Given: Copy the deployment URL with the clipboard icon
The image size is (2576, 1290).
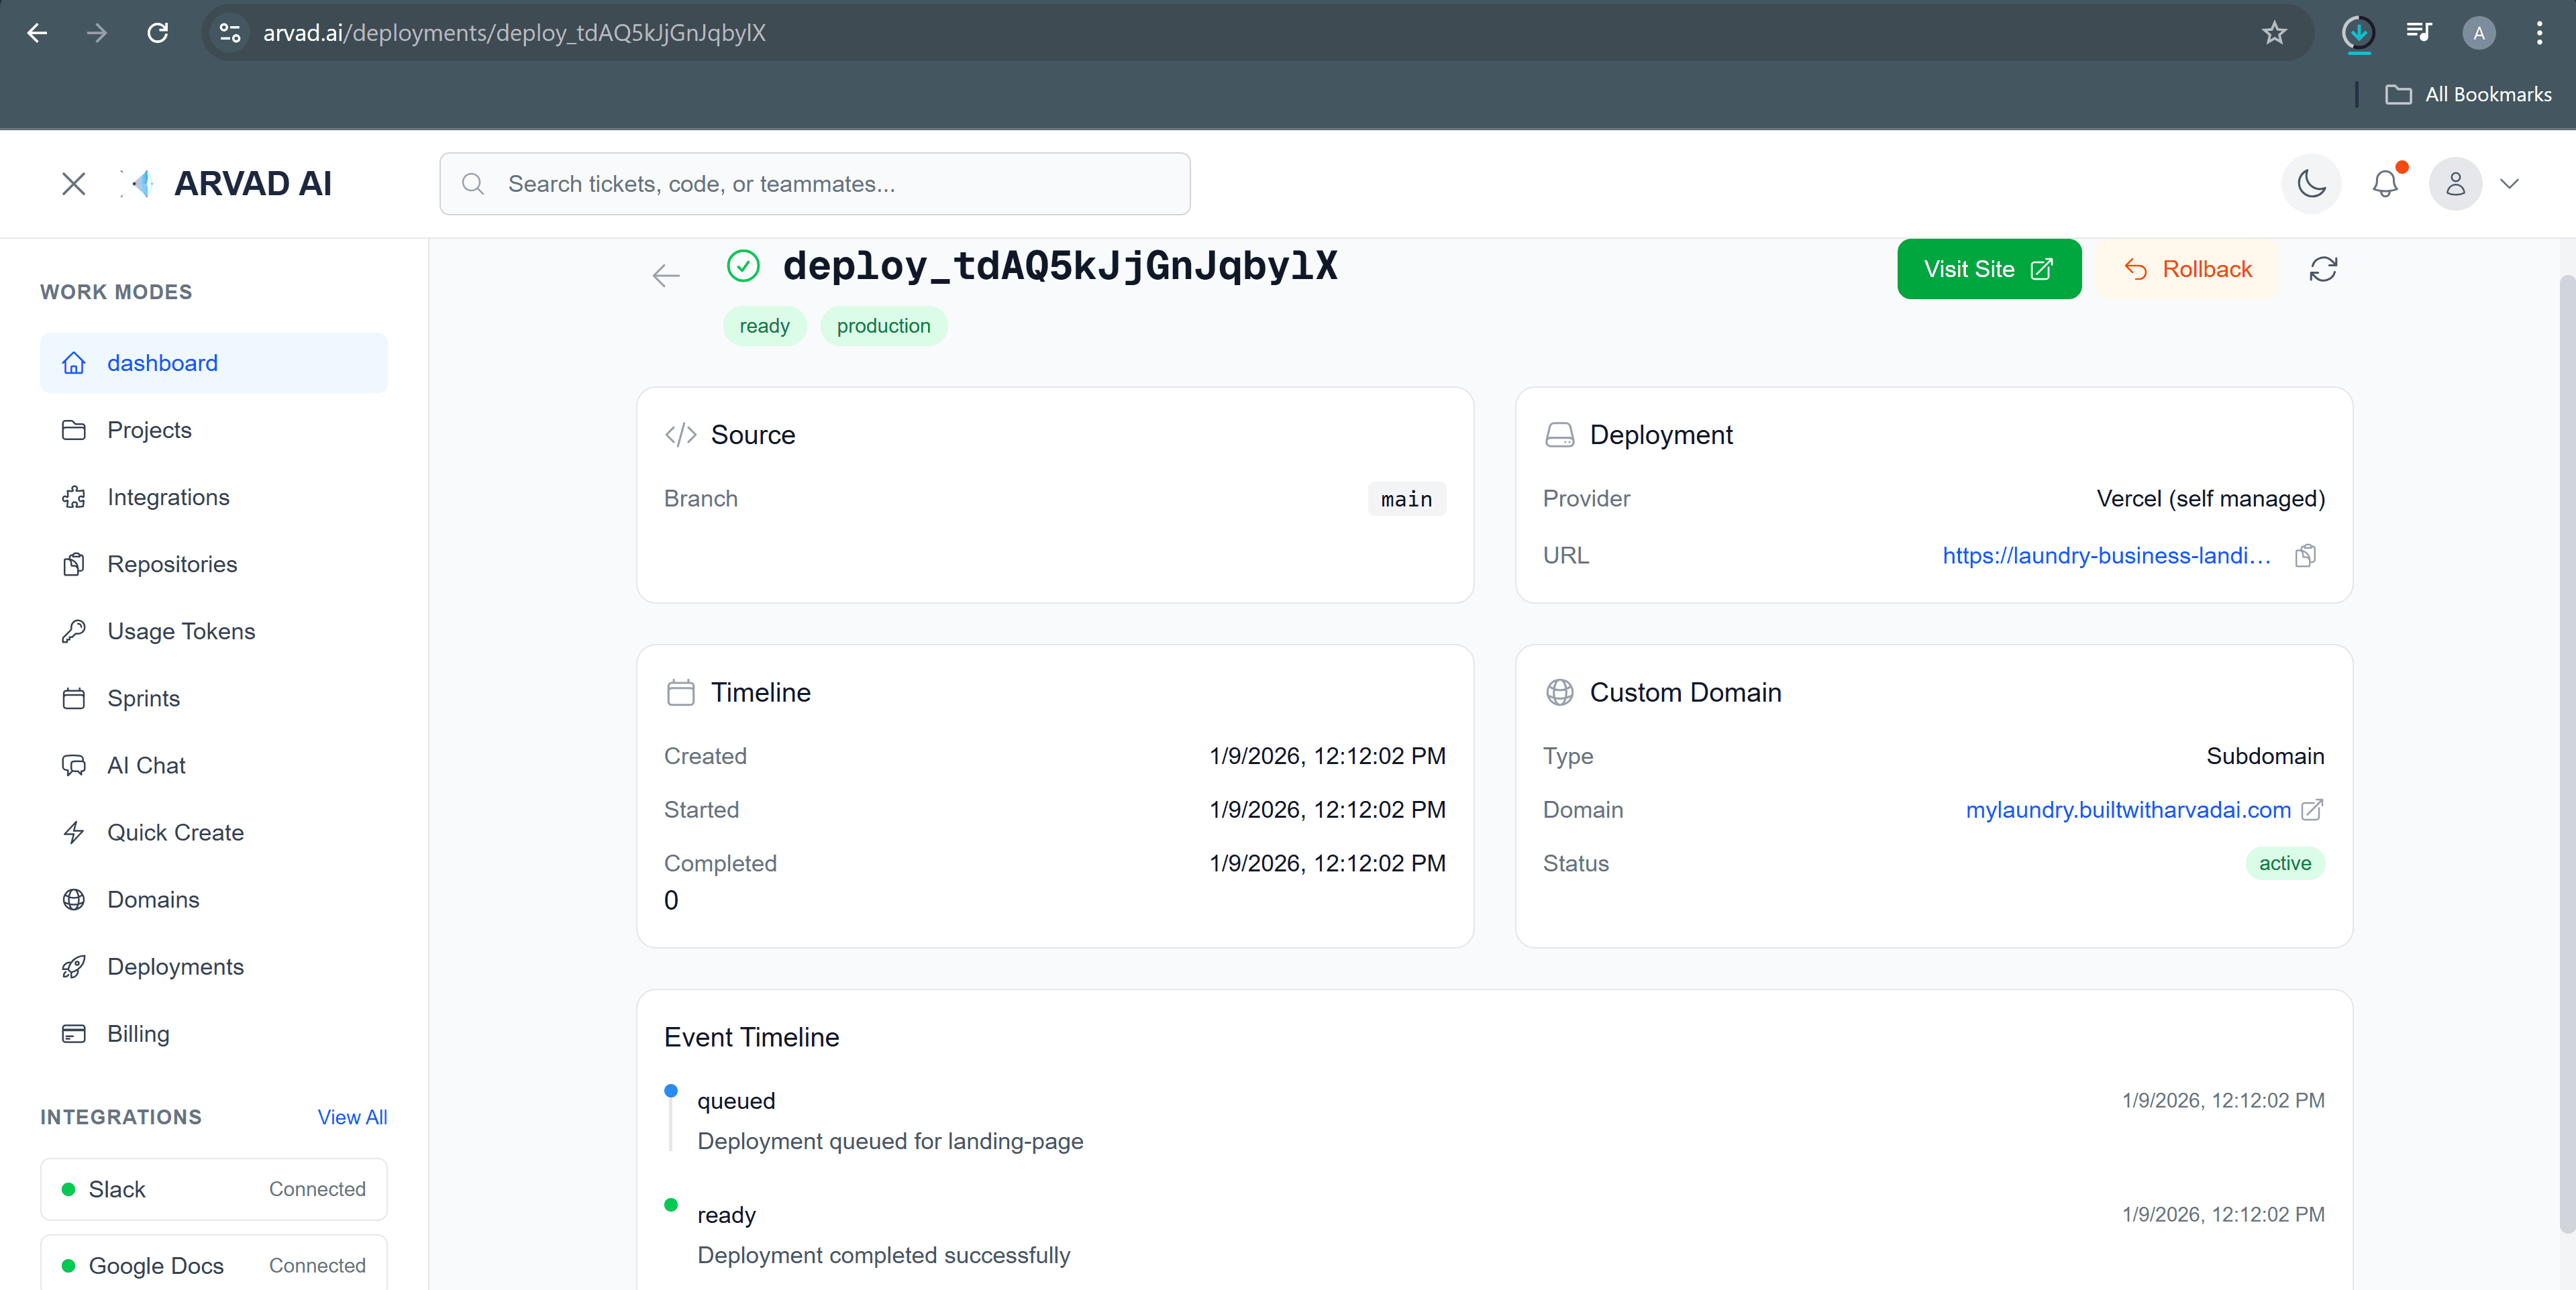Looking at the screenshot, I should [x=2305, y=555].
